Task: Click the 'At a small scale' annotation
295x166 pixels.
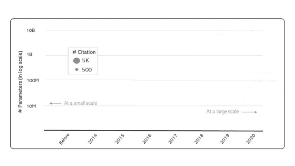Action: pyautogui.click(x=81, y=103)
